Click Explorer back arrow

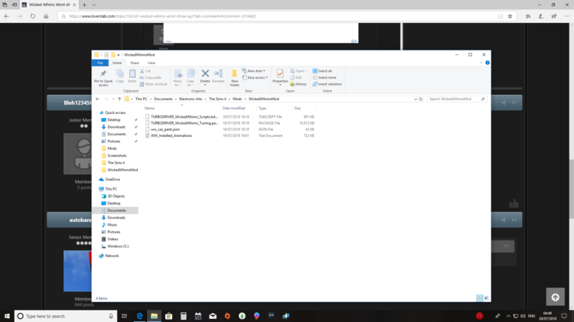(97, 99)
